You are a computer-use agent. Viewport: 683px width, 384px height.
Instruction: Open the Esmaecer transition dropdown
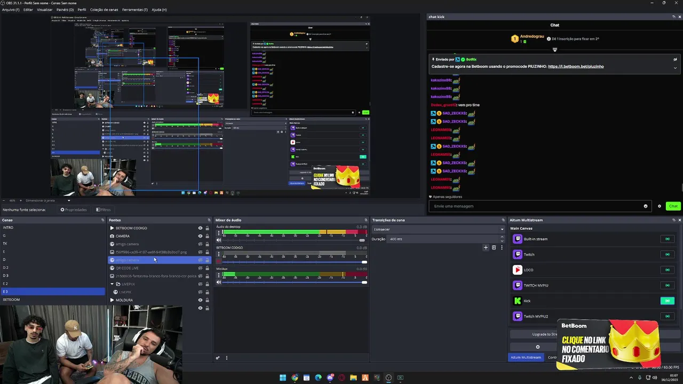(x=438, y=229)
